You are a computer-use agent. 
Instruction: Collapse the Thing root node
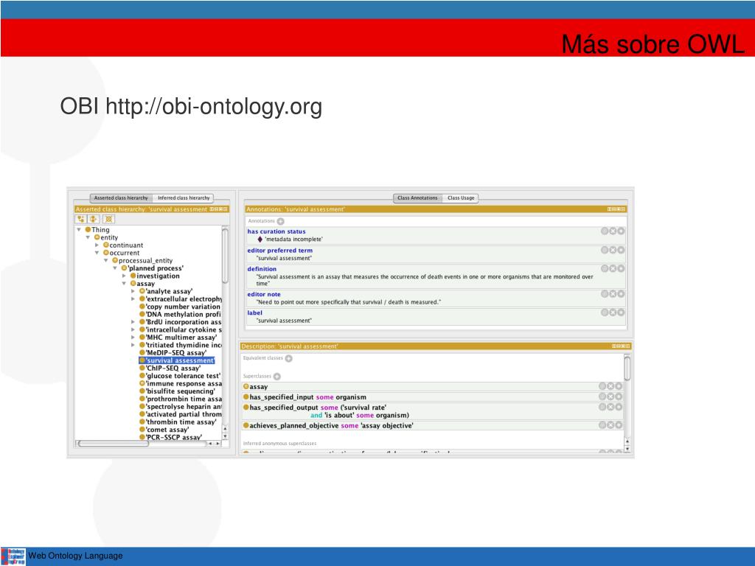pyautogui.click(x=79, y=230)
